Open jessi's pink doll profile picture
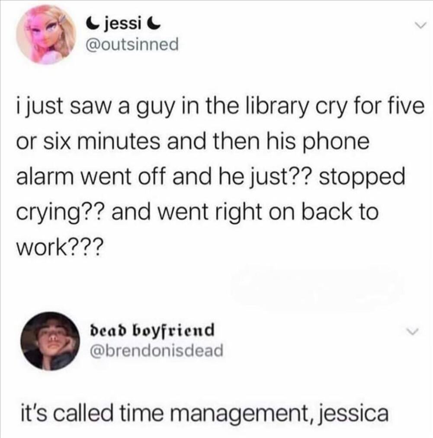 point(46,35)
